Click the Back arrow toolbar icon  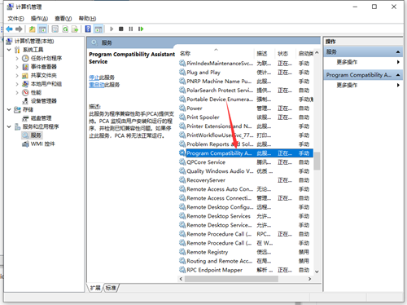tap(9, 29)
